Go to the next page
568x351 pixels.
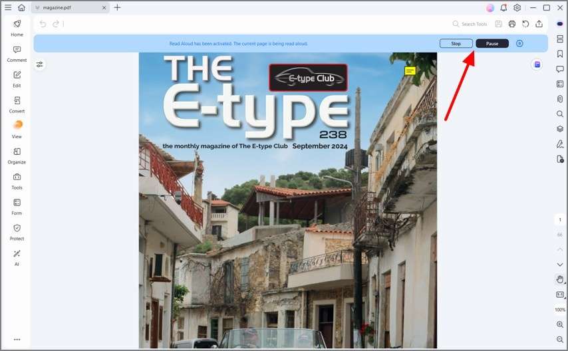pos(560,265)
